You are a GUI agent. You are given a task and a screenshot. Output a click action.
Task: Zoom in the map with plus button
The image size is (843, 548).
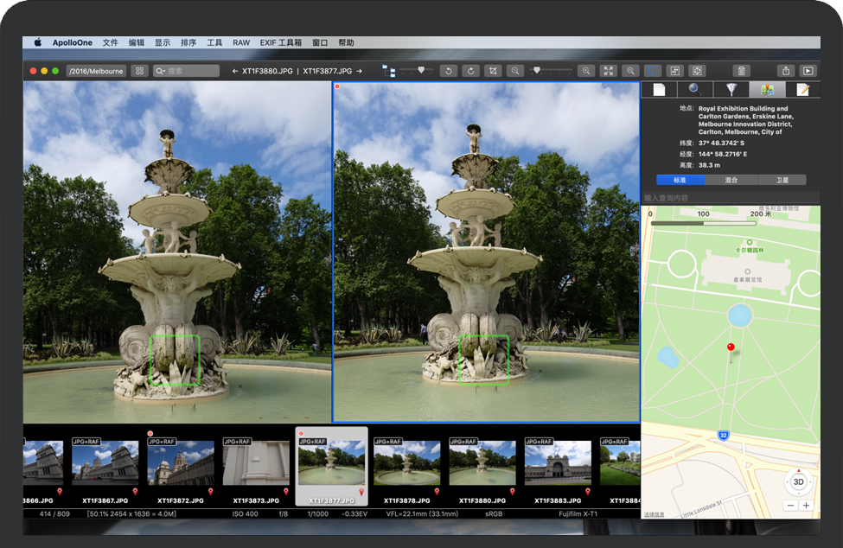[x=806, y=505]
